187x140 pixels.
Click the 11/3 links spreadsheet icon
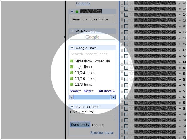[x=72, y=84]
